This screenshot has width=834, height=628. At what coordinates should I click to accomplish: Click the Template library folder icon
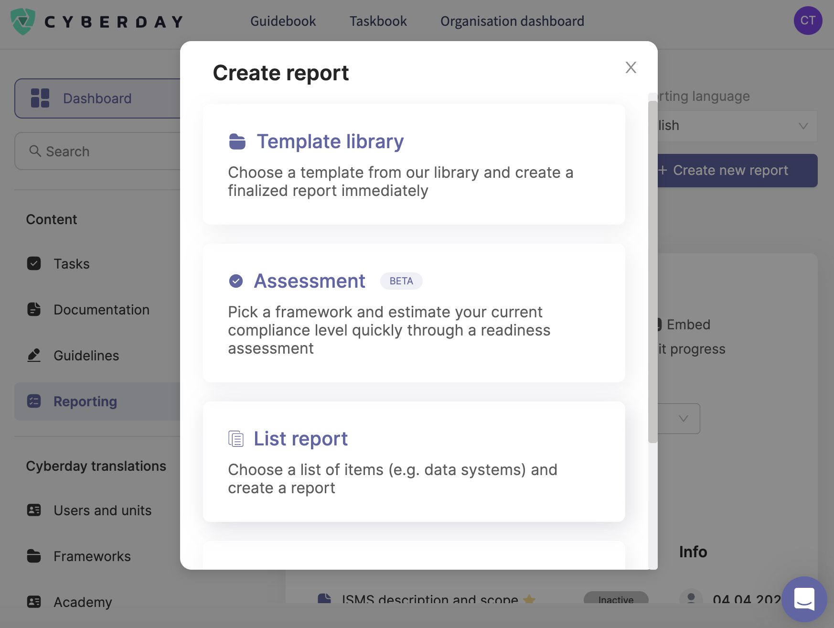pyautogui.click(x=237, y=141)
